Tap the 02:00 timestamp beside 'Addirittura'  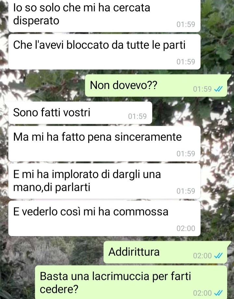click(202, 255)
